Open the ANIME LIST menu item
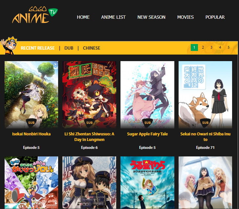This screenshot has height=209, width=239. click(113, 17)
